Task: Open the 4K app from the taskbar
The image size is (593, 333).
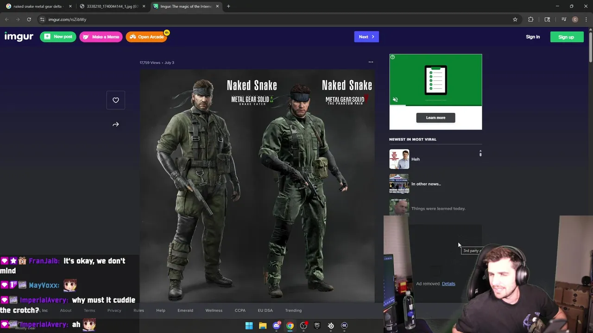Action: [x=344, y=326]
